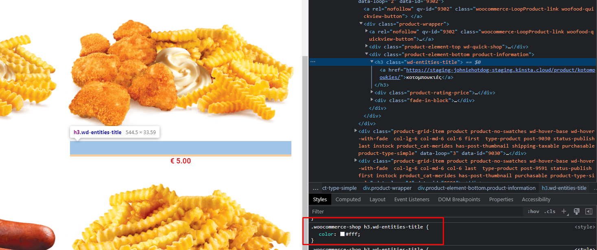The height and width of the screenshot is (250, 597).
Task: Expand the product-element-top wd-quick-shop div
Action: pos(366,47)
